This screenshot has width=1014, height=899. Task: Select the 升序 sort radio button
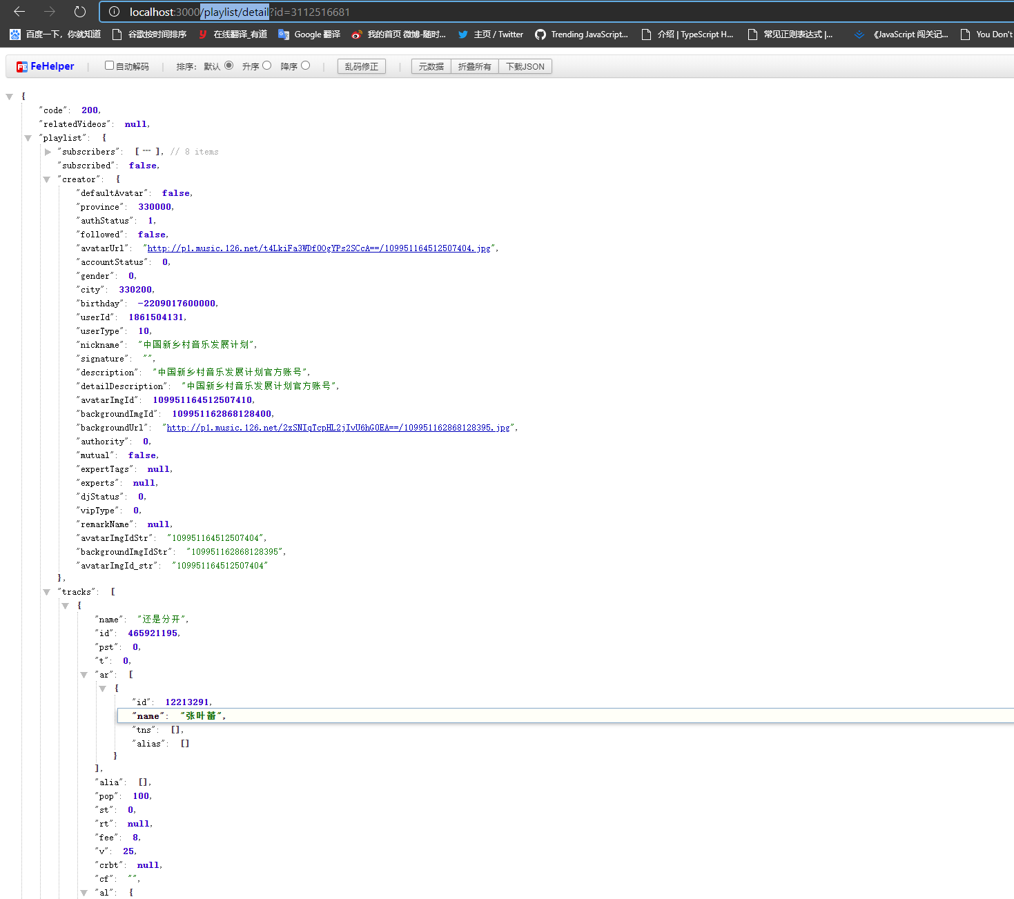tap(266, 65)
